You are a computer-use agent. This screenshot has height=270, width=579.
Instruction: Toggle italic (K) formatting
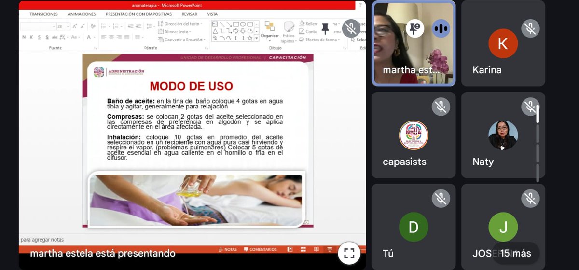coord(32,37)
